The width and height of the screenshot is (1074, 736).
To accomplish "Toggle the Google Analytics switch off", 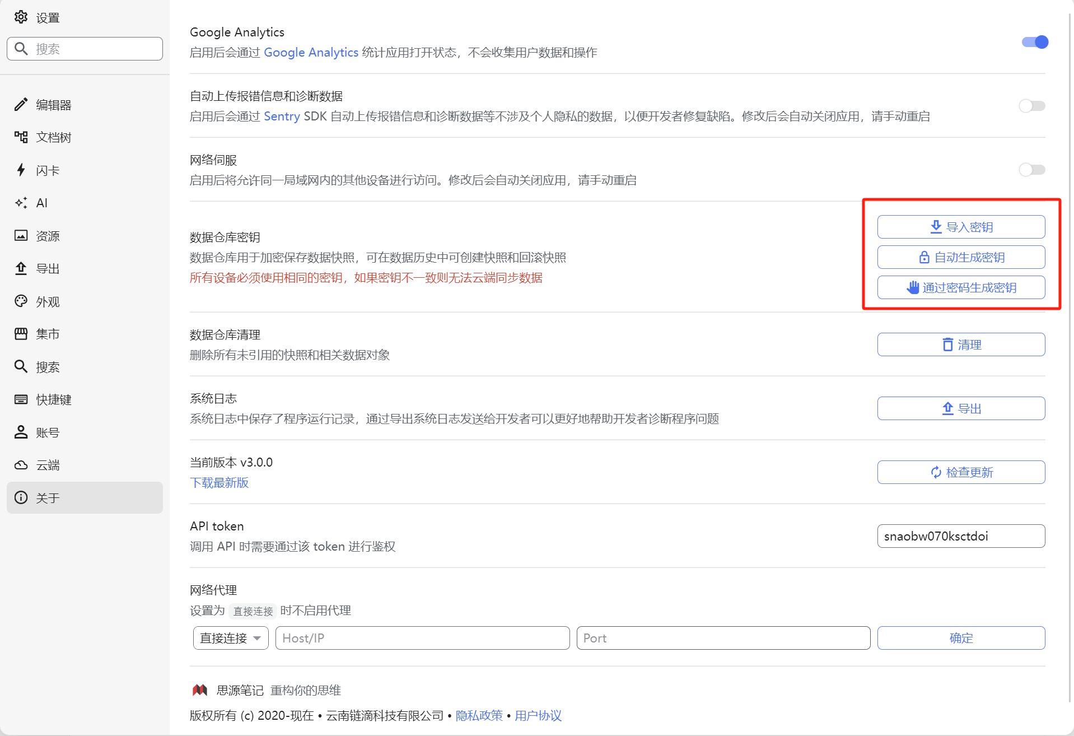I will [x=1035, y=42].
